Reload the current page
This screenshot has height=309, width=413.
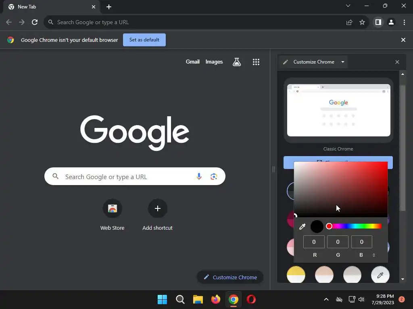(x=35, y=23)
